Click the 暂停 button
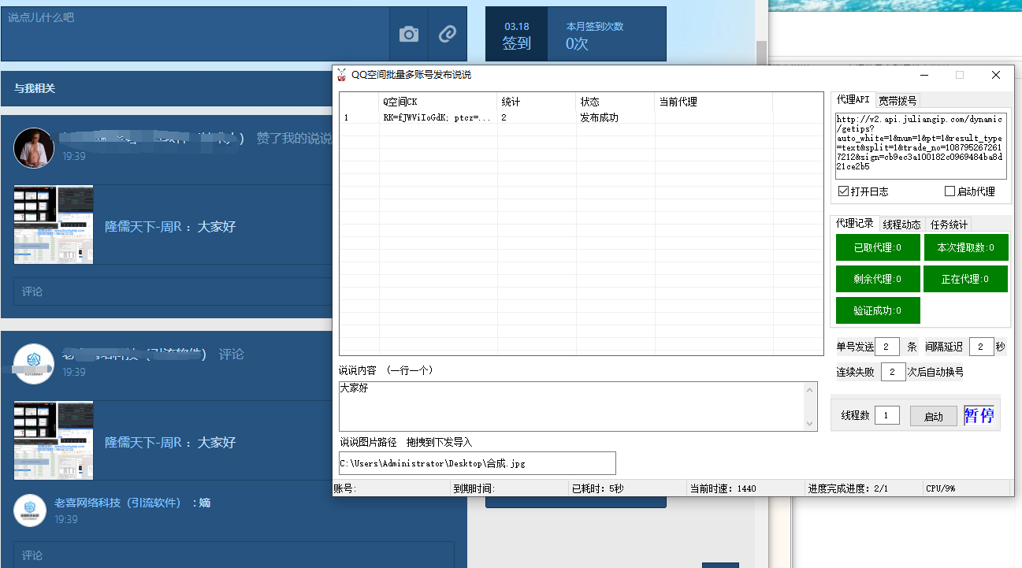This screenshot has height=568, width=1022. pyautogui.click(x=979, y=416)
